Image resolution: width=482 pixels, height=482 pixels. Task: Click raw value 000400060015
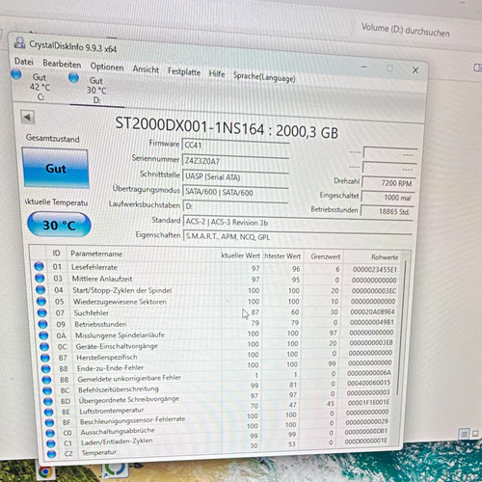pos(369,383)
